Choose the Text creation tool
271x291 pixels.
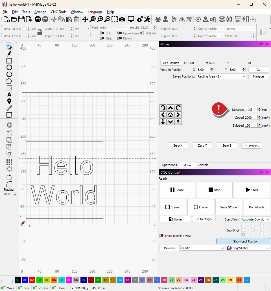(x=9, y=94)
